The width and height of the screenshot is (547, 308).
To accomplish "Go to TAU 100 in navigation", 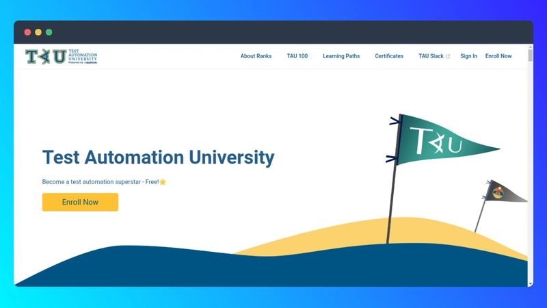I will 297,56.
